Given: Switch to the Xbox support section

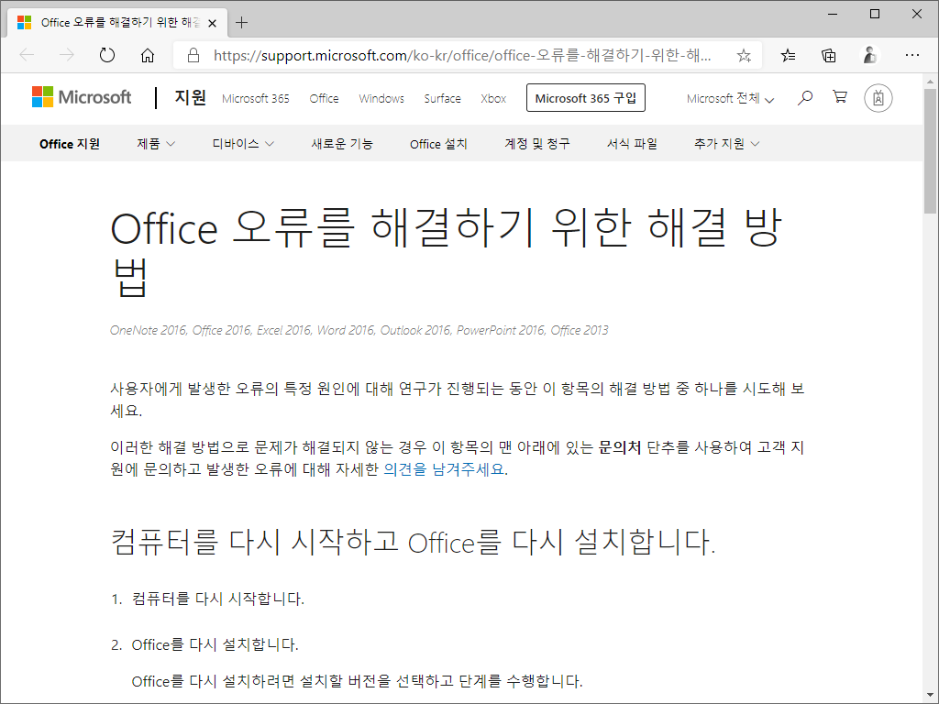Looking at the screenshot, I should click(493, 97).
